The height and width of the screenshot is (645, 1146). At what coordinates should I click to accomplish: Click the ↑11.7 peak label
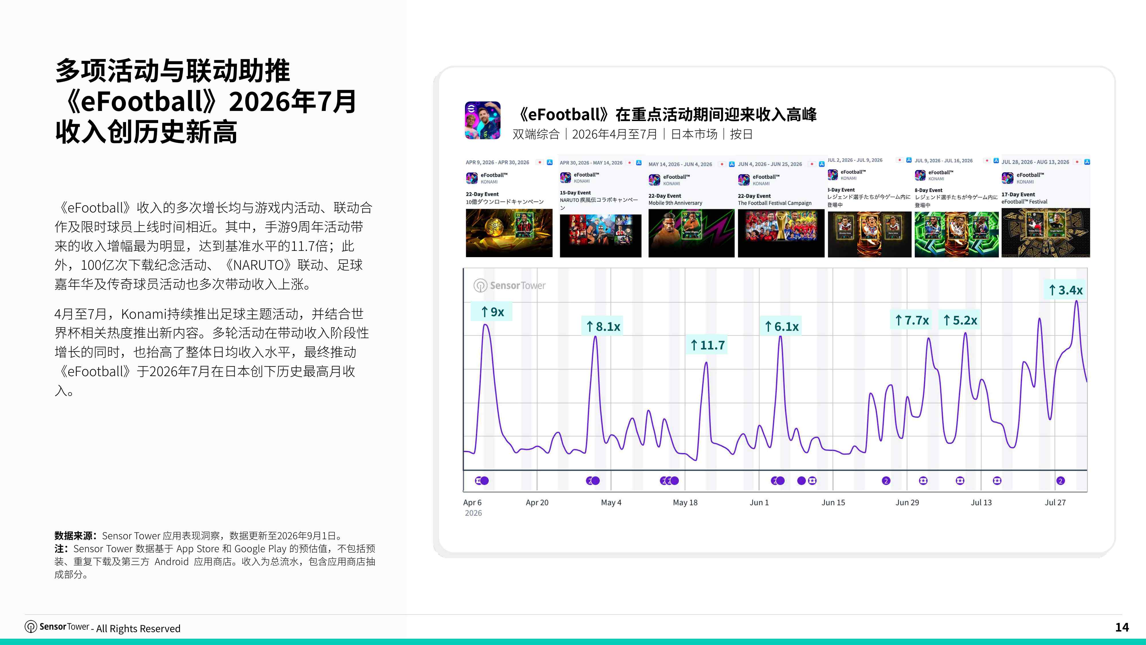tap(707, 345)
